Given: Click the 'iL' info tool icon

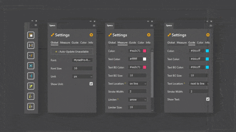Looking at the screenshot, I should 31,96.
